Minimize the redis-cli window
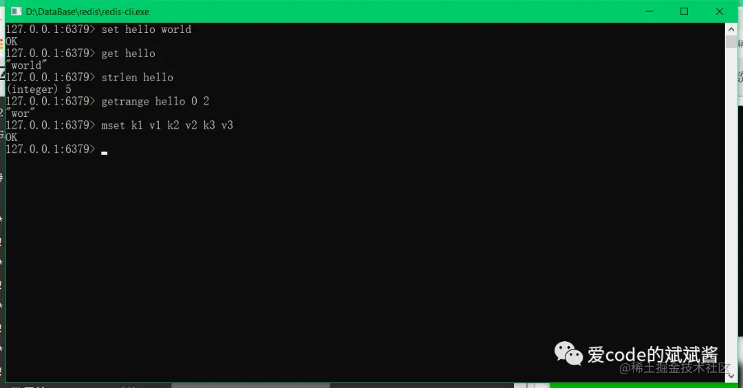Image resolution: width=743 pixels, height=388 pixels. (649, 12)
